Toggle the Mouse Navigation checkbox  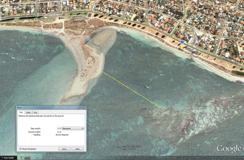point(20,149)
